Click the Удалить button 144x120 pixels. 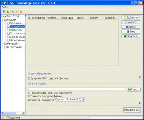tap(131, 22)
